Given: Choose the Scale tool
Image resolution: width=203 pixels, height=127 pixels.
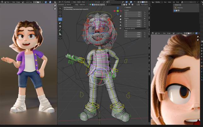Looking at the screenshot, I should (60, 23).
